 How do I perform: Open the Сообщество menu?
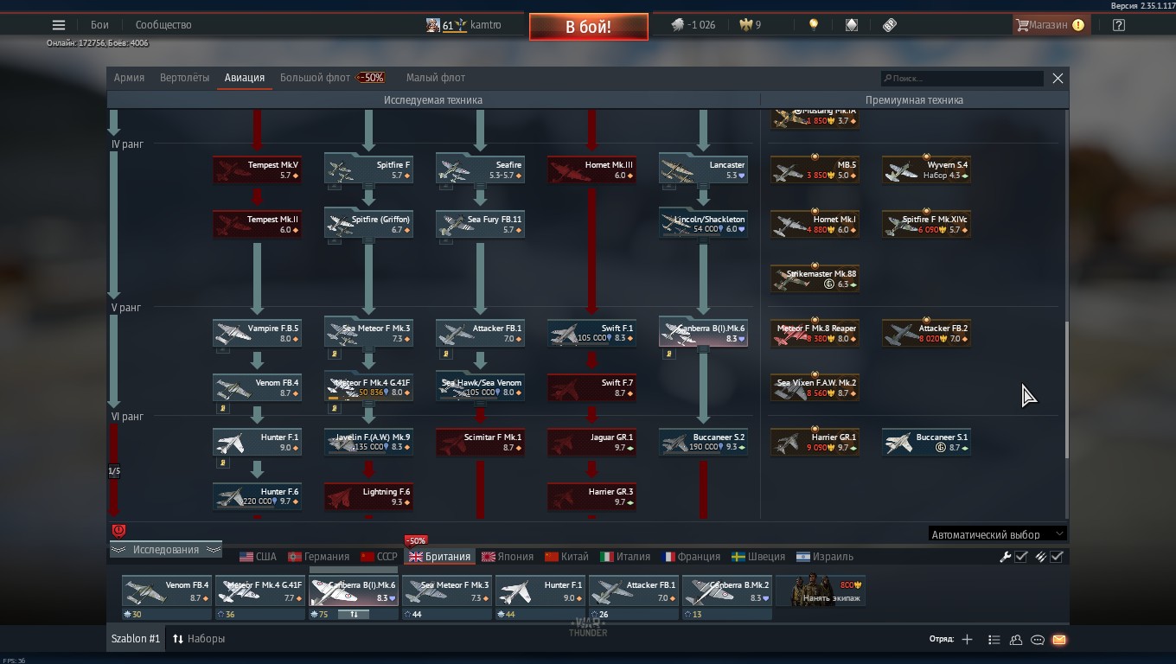point(163,25)
